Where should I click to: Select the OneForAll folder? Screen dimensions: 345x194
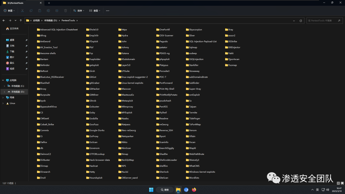[x=163, y=29]
